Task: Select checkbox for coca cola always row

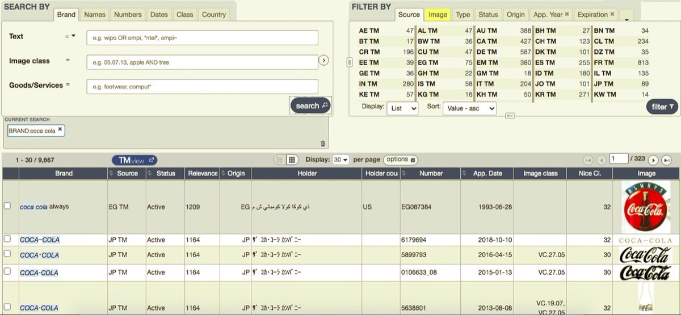Action: tap(7, 206)
